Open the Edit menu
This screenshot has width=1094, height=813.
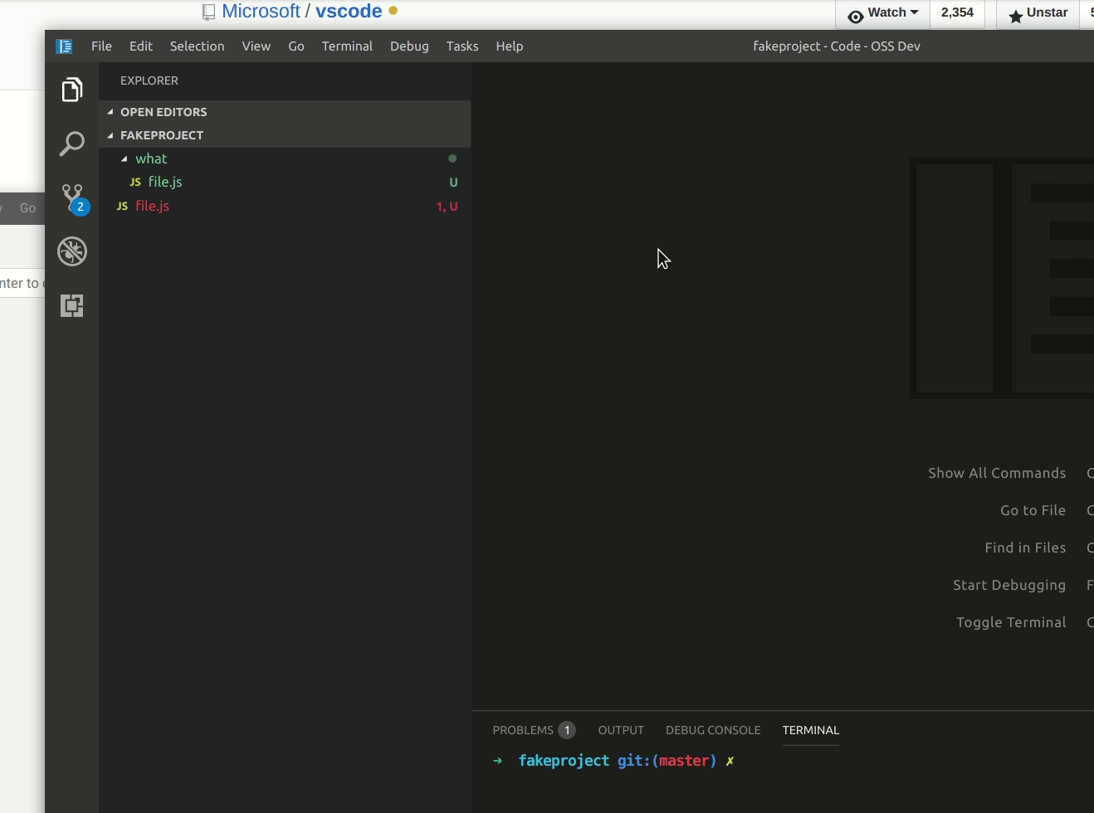coord(141,46)
